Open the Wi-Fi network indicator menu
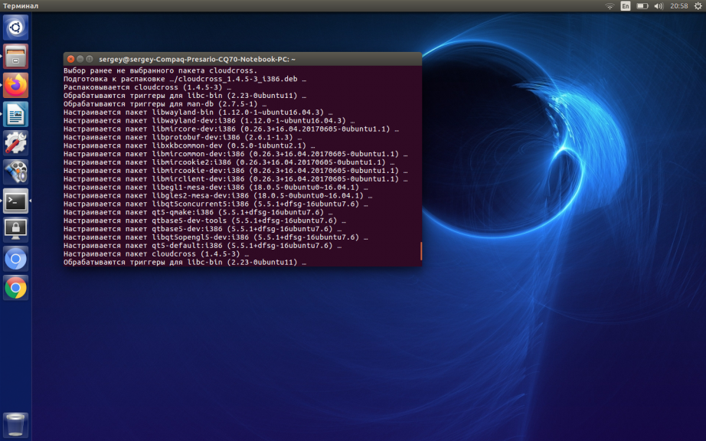The image size is (706, 441). coord(610,6)
